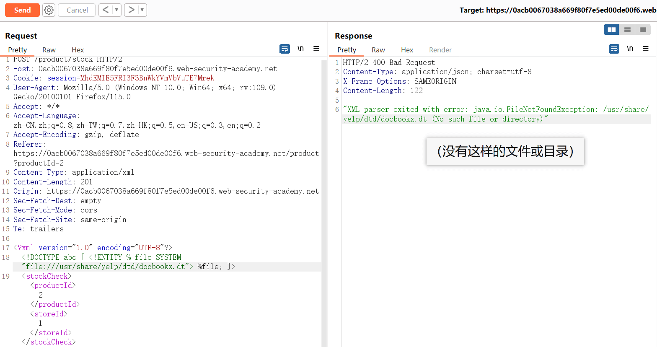
Task: Click the Chinese translation tooltip
Action: pyautogui.click(x=505, y=152)
